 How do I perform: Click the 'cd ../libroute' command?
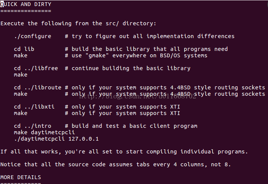(x=38, y=87)
